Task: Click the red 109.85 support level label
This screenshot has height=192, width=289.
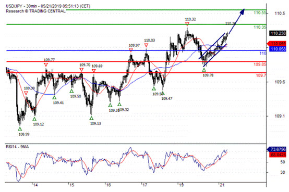Action: (x=260, y=65)
